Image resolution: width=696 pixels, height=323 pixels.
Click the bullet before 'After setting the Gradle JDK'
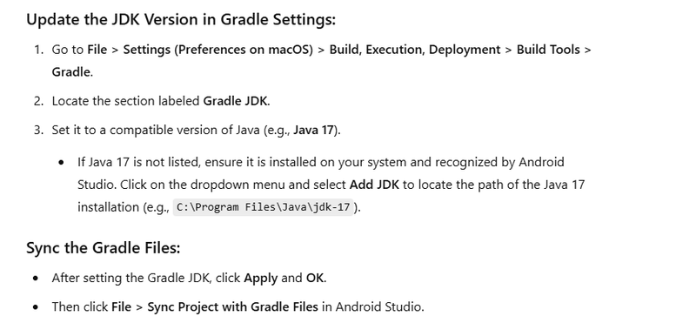coord(36,279)
